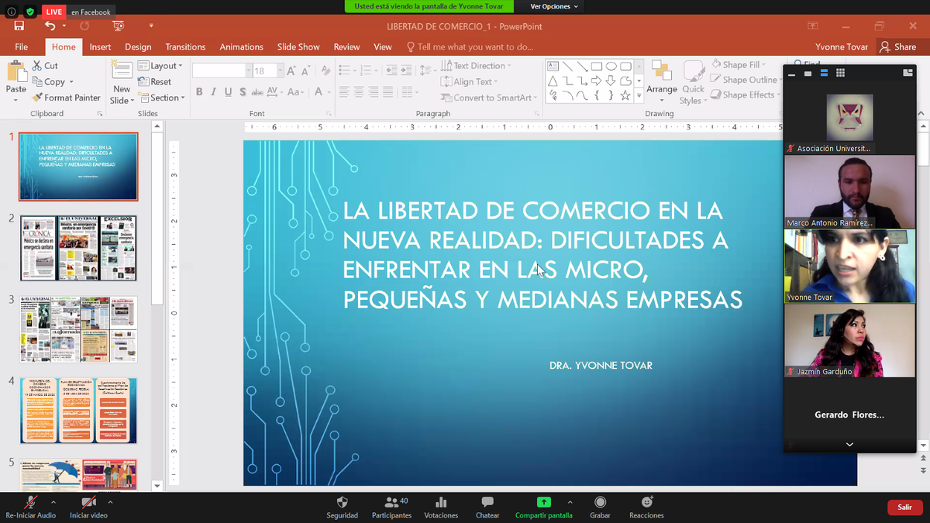Open the File menu

point(22,46)
